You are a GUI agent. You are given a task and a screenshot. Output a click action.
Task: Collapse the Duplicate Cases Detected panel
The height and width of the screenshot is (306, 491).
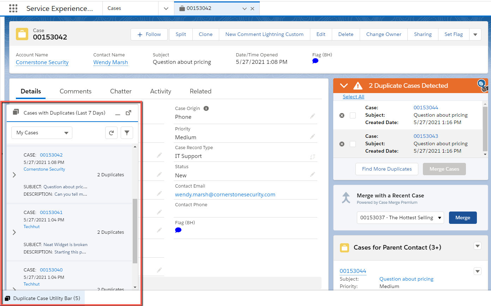[343, 86]
